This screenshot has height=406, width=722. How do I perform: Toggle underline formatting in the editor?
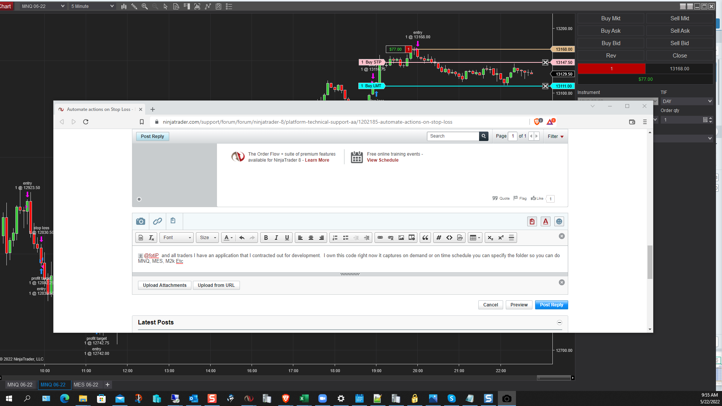click(287, 238)
